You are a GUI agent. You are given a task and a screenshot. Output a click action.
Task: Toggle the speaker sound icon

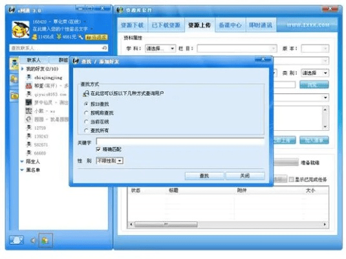tap(33, 240)
